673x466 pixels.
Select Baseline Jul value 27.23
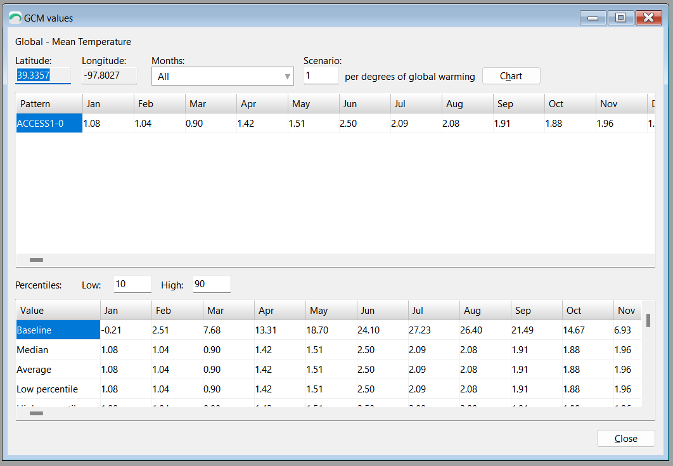coord(434,330)
